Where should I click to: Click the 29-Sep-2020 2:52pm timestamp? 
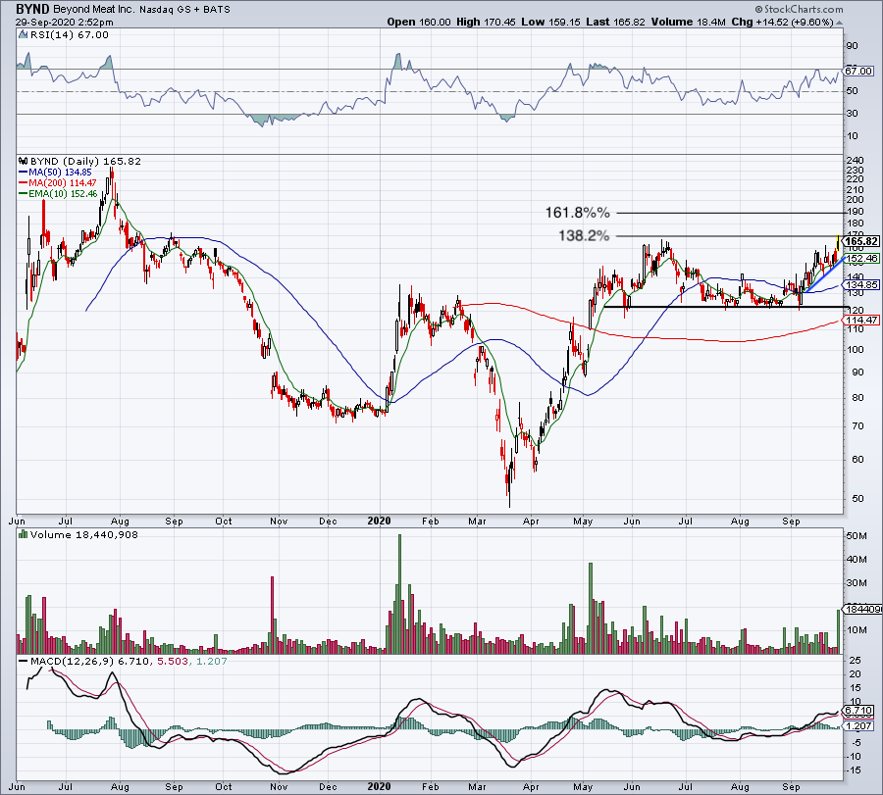64,23
